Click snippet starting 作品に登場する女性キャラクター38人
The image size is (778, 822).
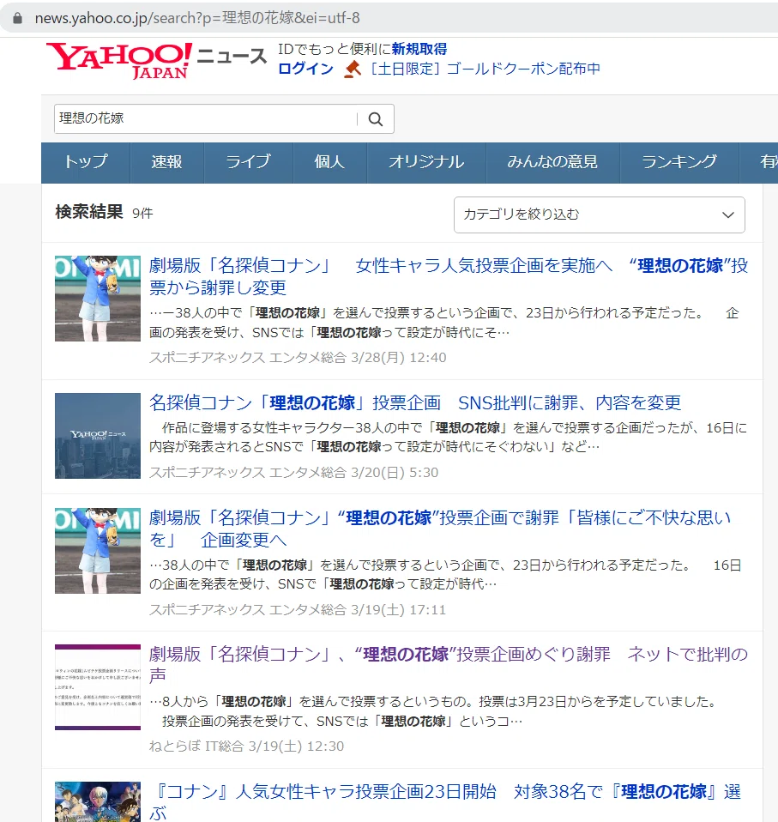tap(448, 438)
